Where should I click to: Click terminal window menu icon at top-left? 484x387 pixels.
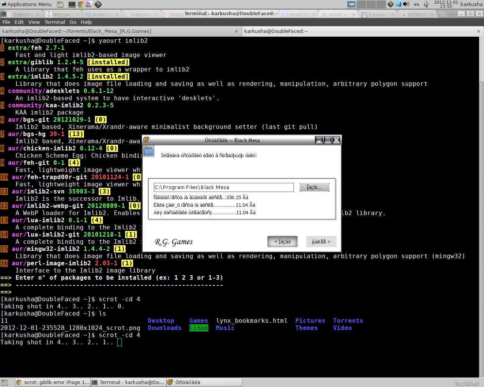coord(3,14)
